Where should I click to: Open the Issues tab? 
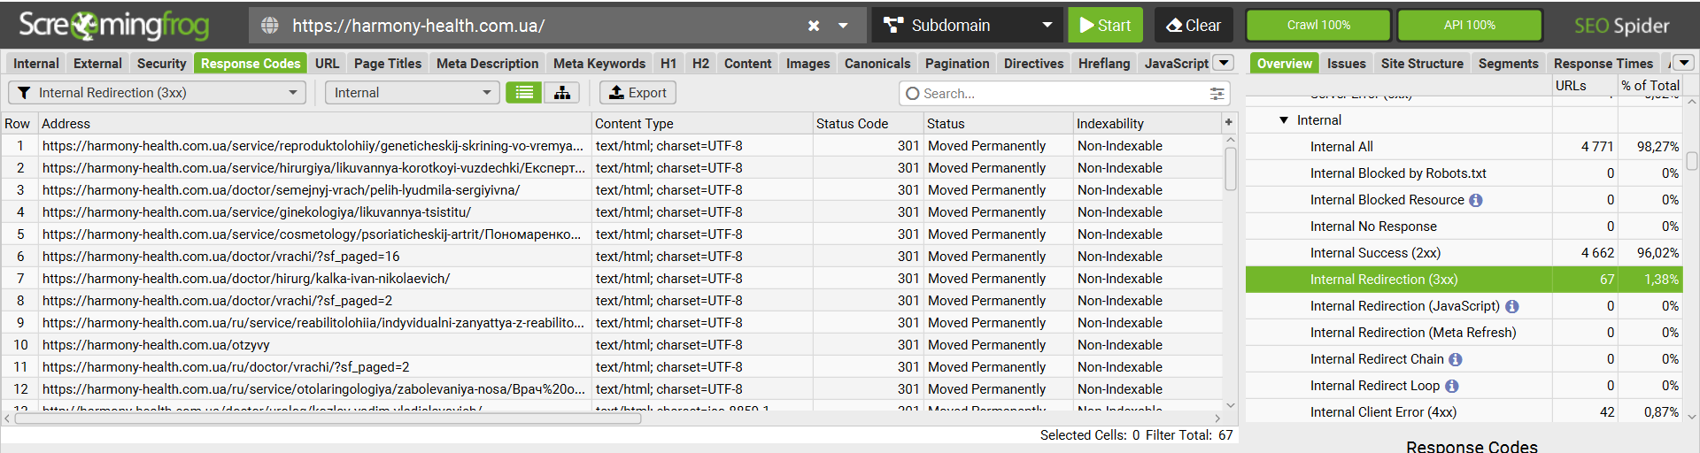point(1346,64)
